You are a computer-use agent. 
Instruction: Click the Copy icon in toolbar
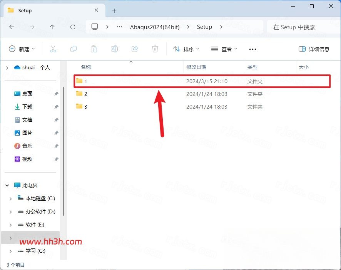[x=74, y=49]
